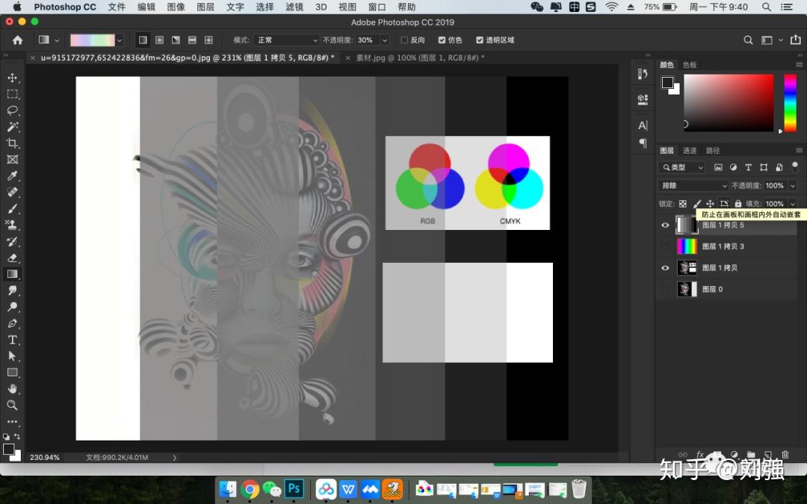Toggle lock all padlock icon
Screen dimensions: 807x504
click(x=738, y=204)
